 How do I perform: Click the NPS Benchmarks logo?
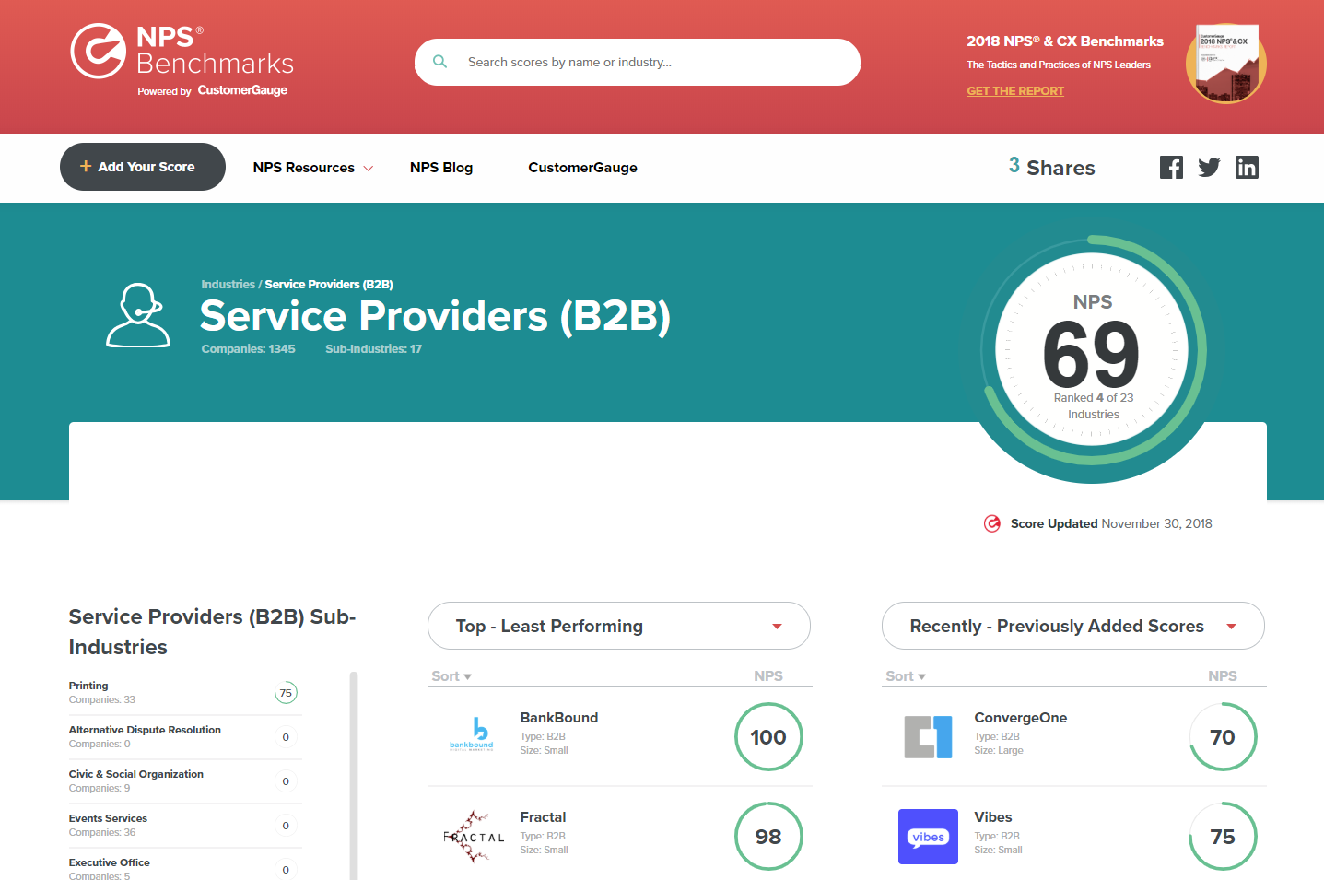[182, 52]
